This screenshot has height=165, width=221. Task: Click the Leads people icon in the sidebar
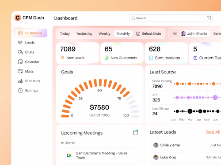pos(20,43)
